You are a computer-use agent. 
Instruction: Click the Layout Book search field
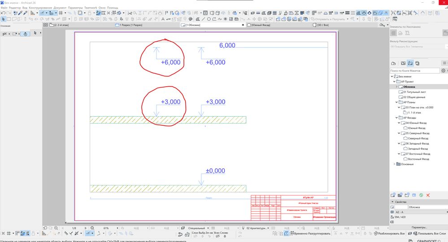[x=414, y=70]
